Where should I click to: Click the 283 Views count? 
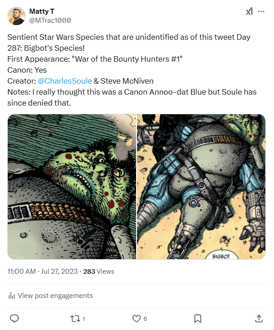[x=99, y=271]
